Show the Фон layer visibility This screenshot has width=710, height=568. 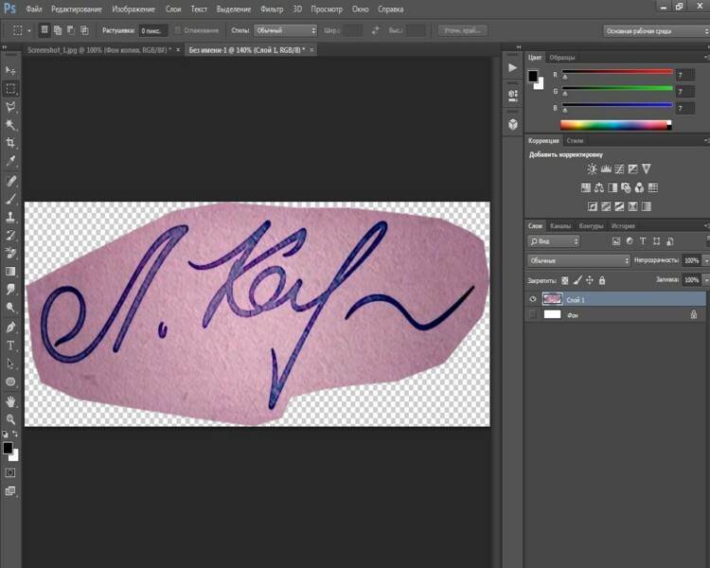click(x=535, y=313)
